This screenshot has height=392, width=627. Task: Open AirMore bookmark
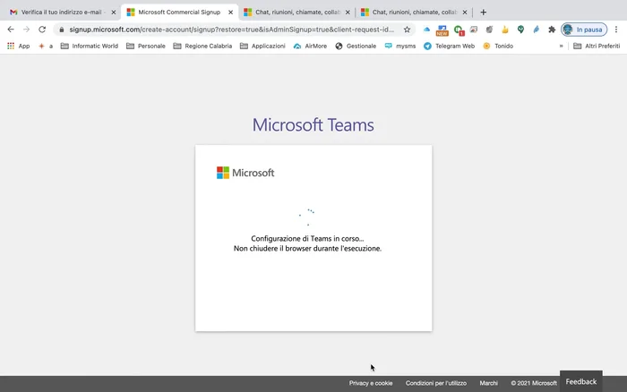(310, 46)
